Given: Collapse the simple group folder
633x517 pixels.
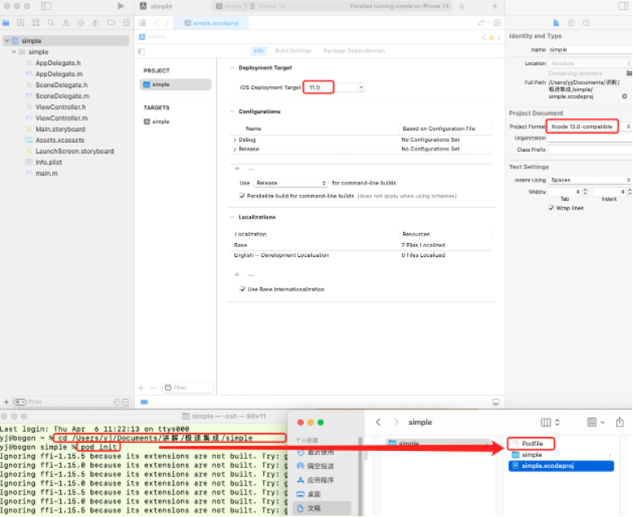Looking at the screenshot, I should tap(14, 51).
